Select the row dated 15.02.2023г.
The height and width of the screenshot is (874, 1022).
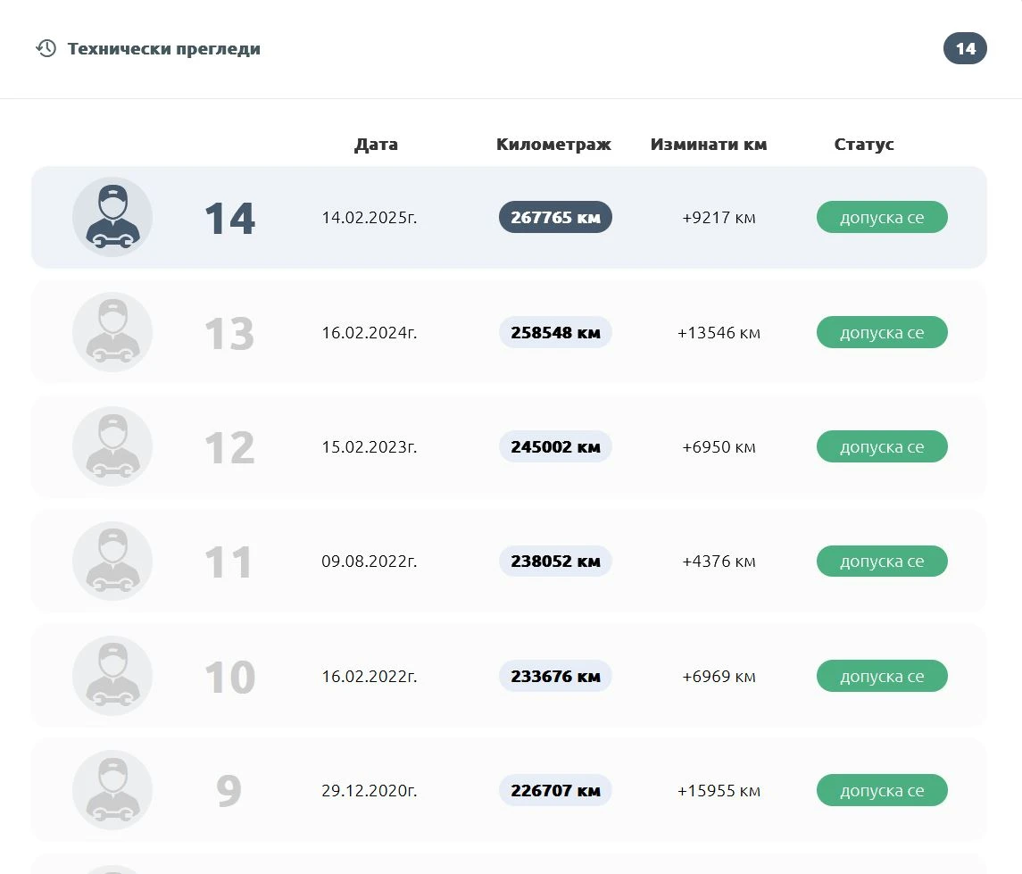[x=370, y=447]
